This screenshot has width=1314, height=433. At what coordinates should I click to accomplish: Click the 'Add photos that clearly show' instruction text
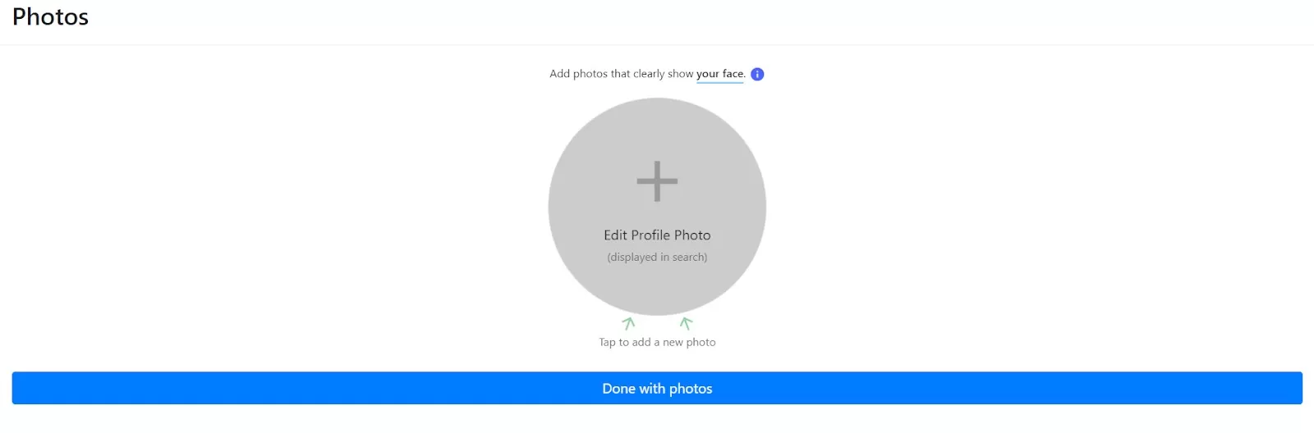pyautogui.click(x=621, y=74)
